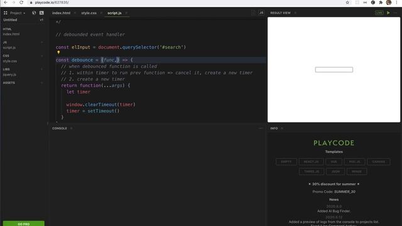Click the Added AI Bug Finder news entry

click(334, 211)
